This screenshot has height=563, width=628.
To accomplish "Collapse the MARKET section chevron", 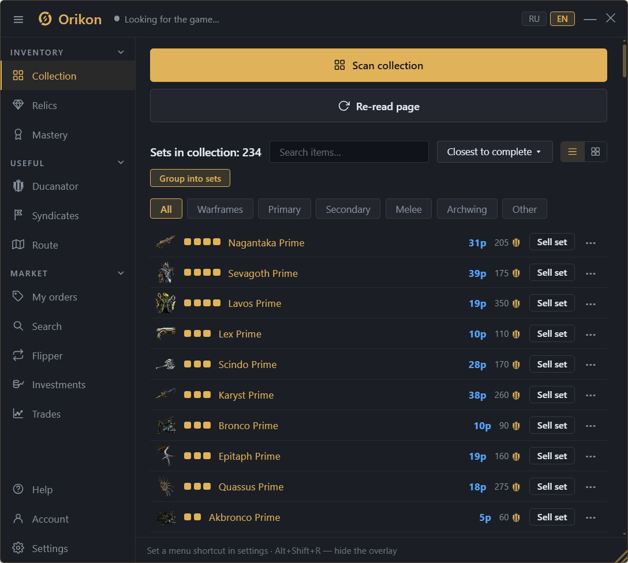I will click(121, 273).
